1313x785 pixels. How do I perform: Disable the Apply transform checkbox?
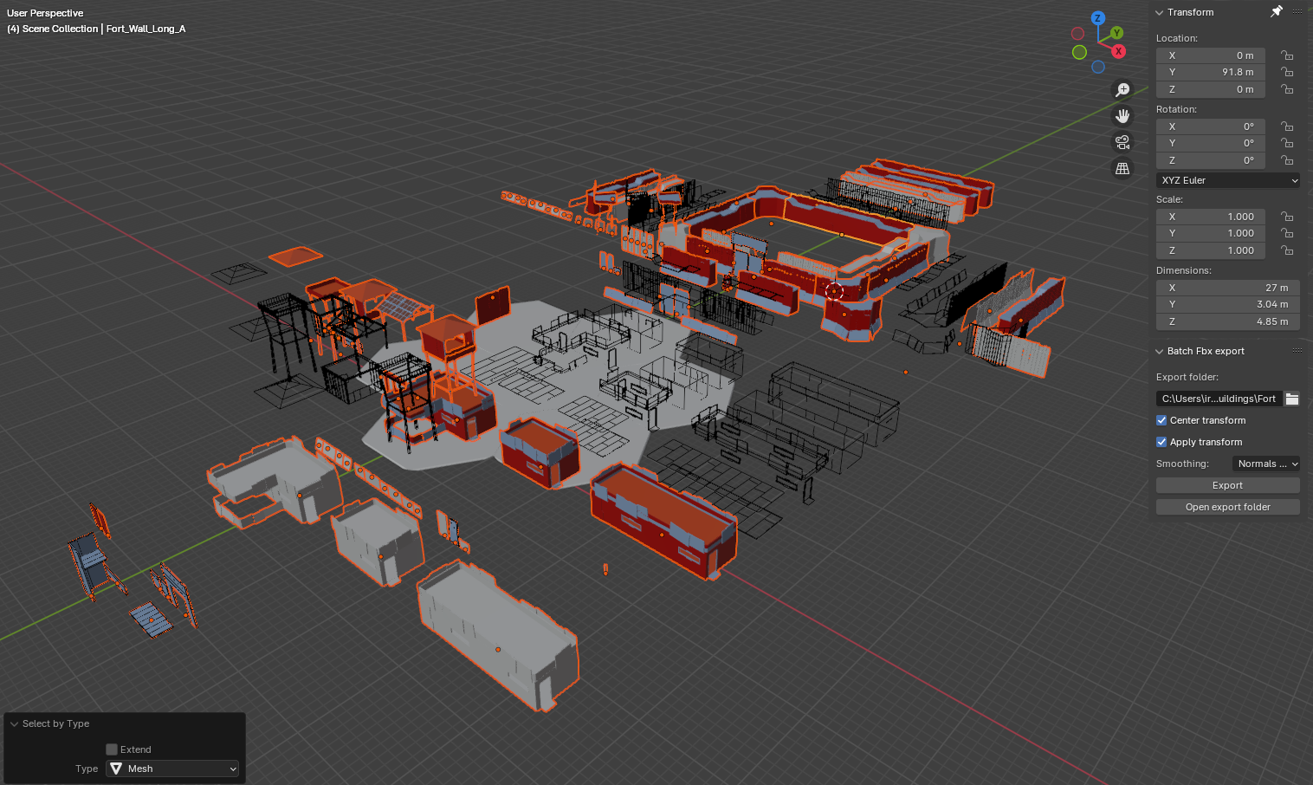(x=1161, y=442)
